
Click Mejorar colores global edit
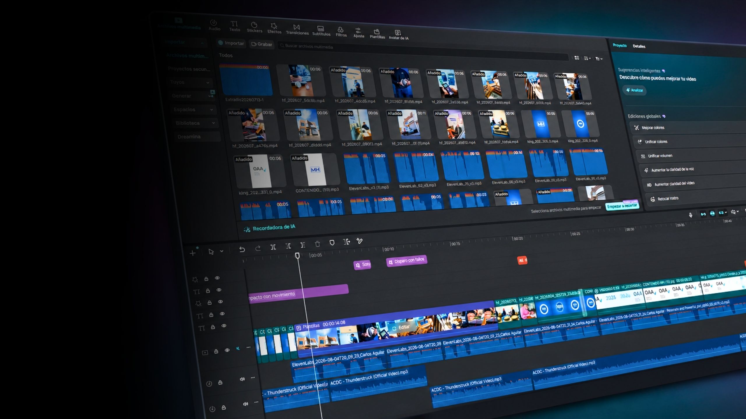tap(688, 128)
